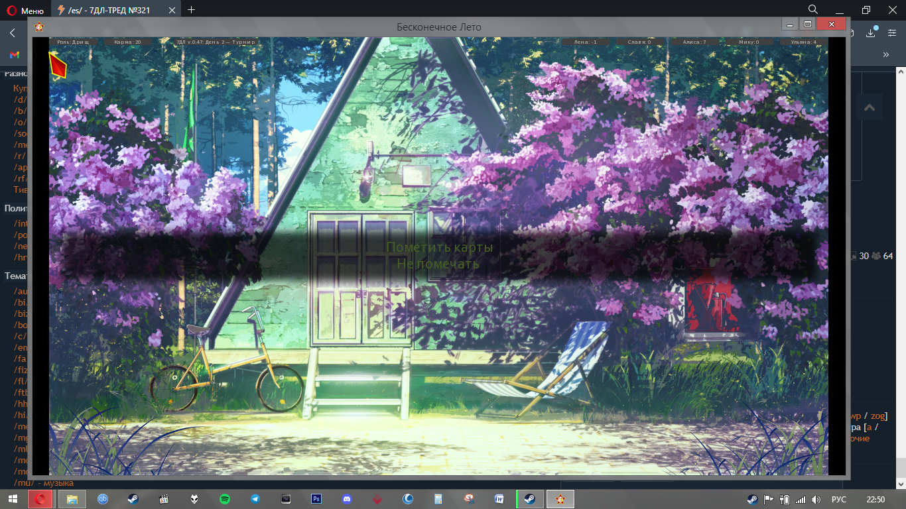Click the "Алиса: 7" score label
The image size is (906, 509).
tap(694, 42)
